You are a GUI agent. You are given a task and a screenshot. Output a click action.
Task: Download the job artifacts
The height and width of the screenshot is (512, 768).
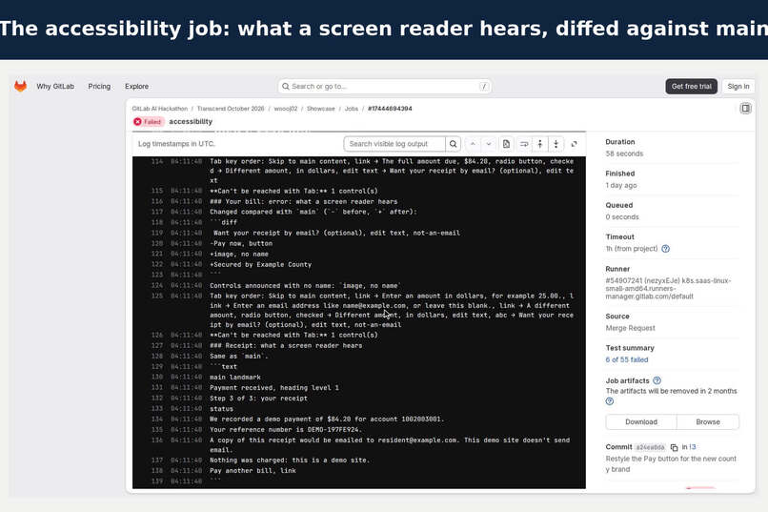pos(641,421)
